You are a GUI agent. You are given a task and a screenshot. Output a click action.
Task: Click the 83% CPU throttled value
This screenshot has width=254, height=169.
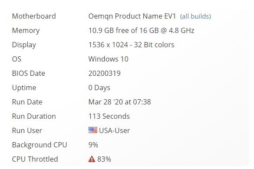point(104,159)
